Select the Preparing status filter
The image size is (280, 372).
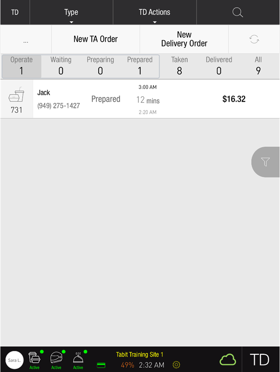pos(100,65)
